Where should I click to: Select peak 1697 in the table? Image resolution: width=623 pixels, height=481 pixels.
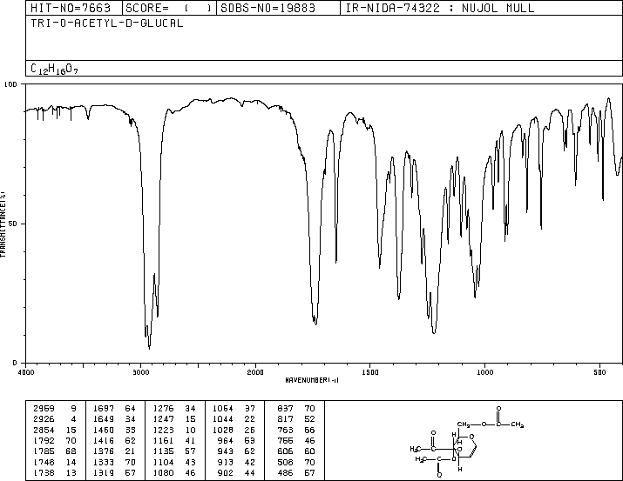pos(104,409)
